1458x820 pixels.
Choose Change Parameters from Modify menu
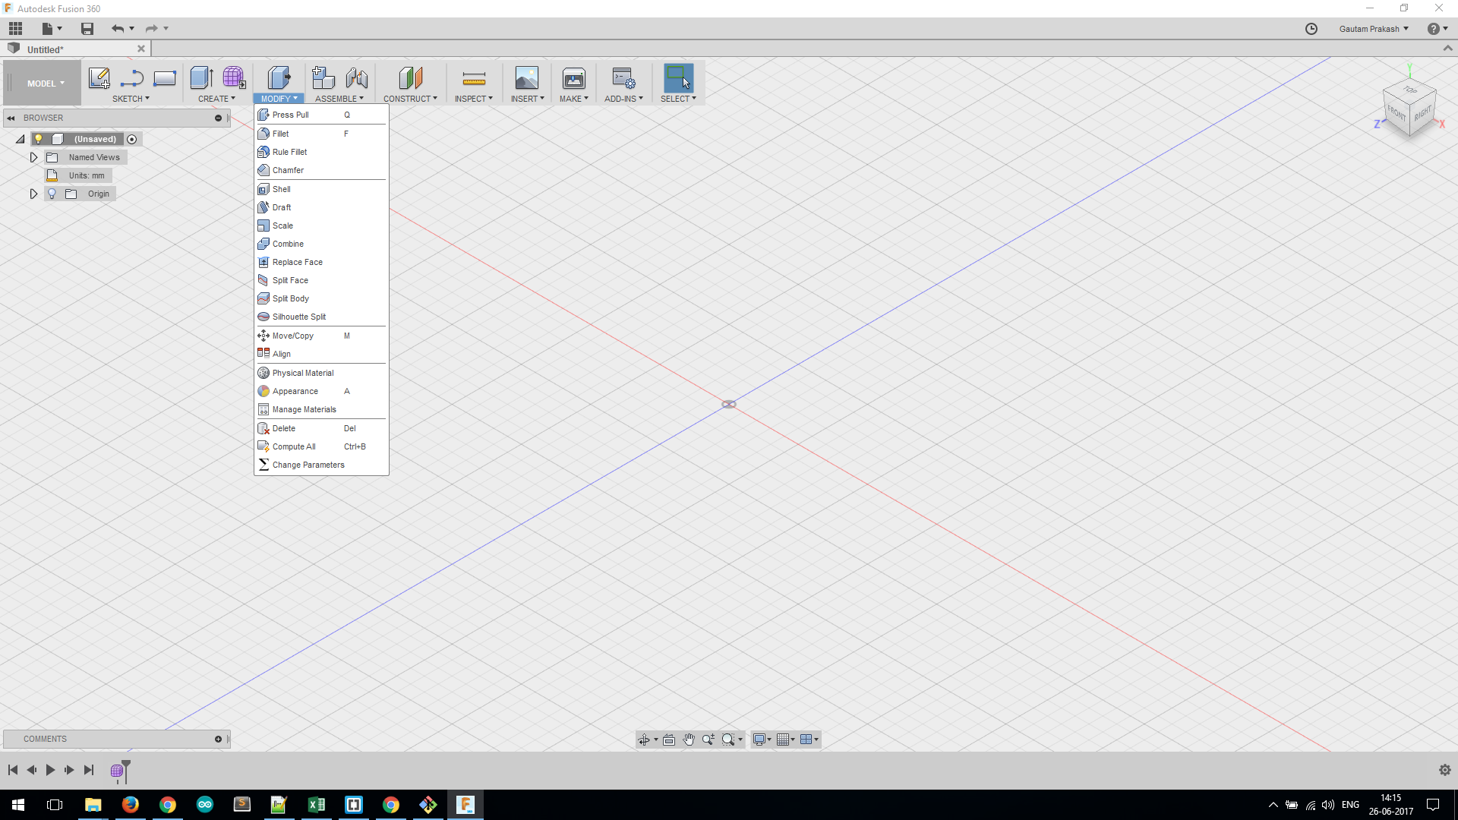click(321, 465)
